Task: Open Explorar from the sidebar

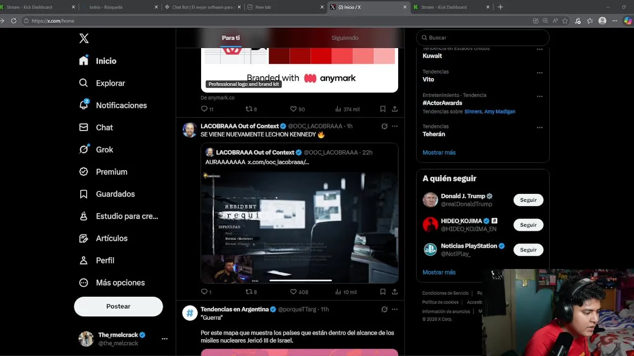Action: pos(102,83)
